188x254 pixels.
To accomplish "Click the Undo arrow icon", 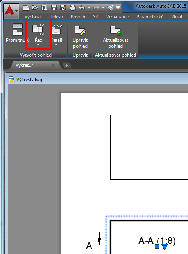I will pos(82,7).
